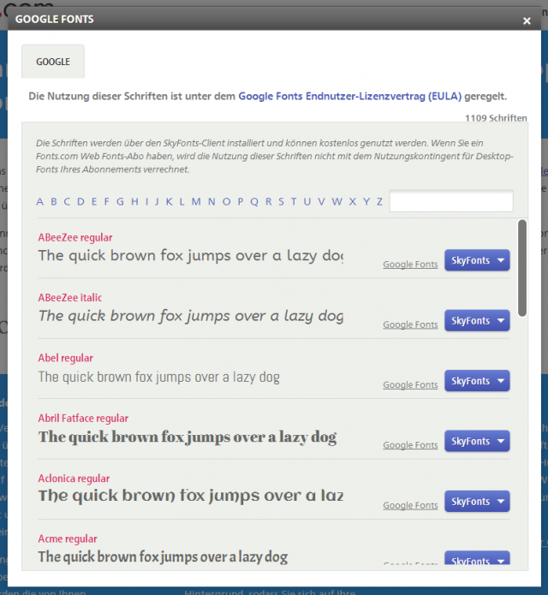The height and width of the screenshot is (595, 548).
Task: Open SkyFonts dropdown for Abel regular
Action: [477, 381]
